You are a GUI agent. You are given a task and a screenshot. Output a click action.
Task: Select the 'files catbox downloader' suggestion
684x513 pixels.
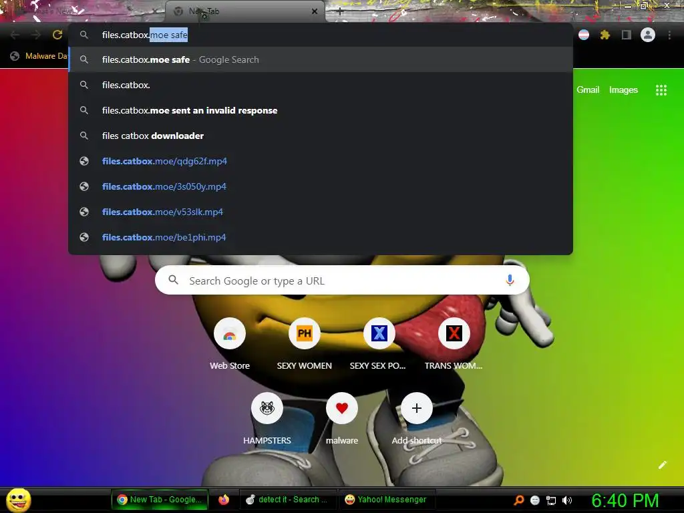321,136
